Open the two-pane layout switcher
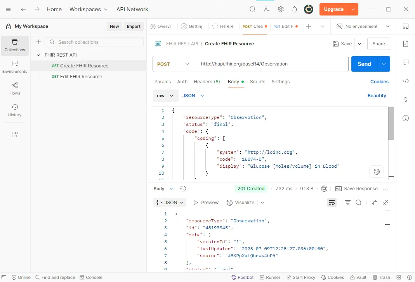 point(399,277)
